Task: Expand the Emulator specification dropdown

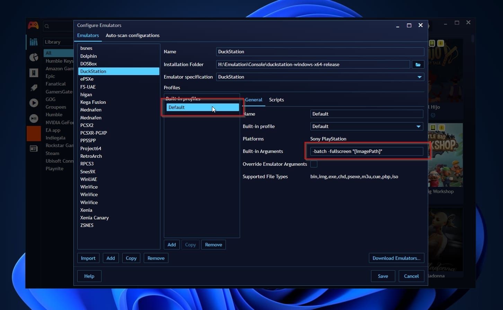Action: (420, 77)
